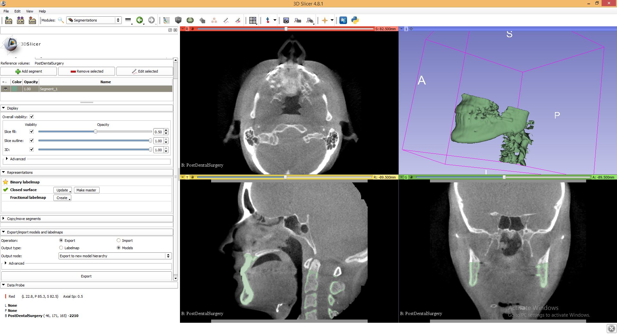Toggle 3D visibility checkbox
Screen dimensions: 617x334
pyautogui.click(x=31, y=150)
